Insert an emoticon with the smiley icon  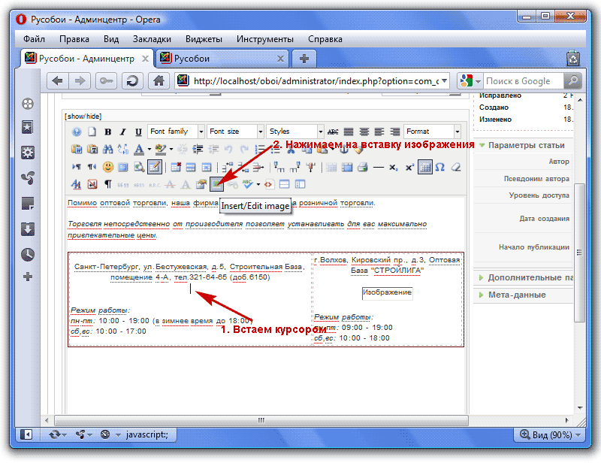[108, 166]
